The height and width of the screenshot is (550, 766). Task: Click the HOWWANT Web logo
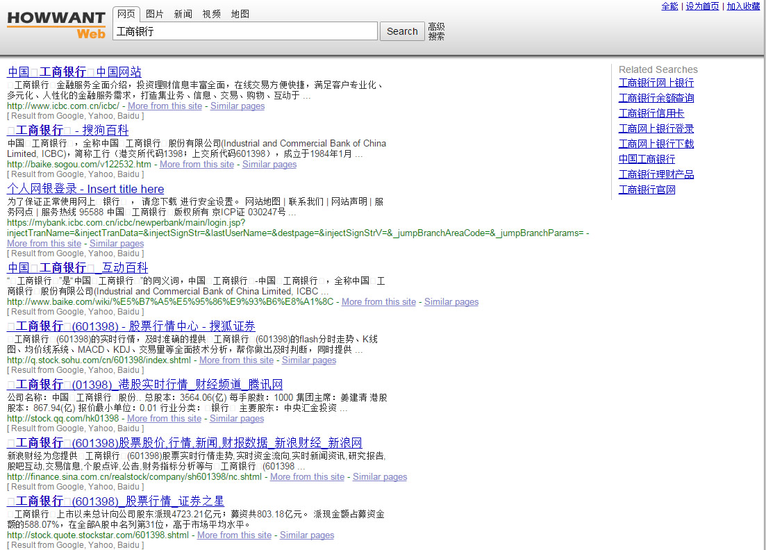pos(56,25)
